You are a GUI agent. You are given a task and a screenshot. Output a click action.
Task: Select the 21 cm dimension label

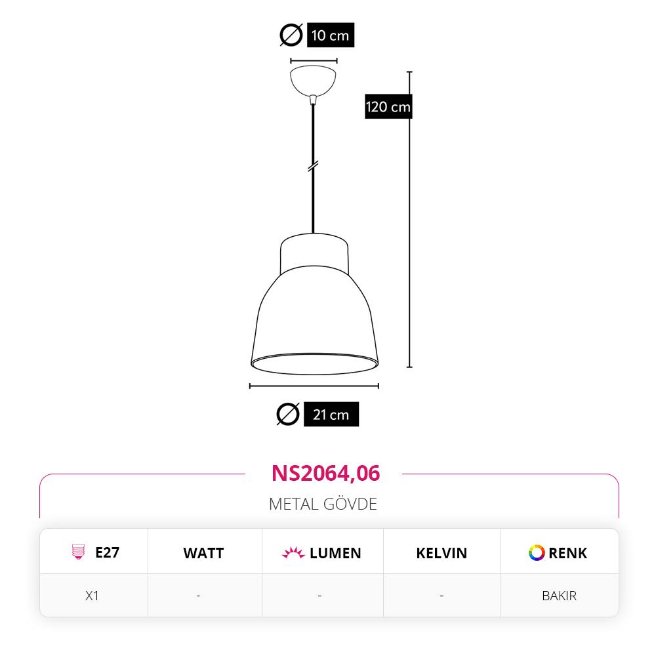[x=331, y=415]
